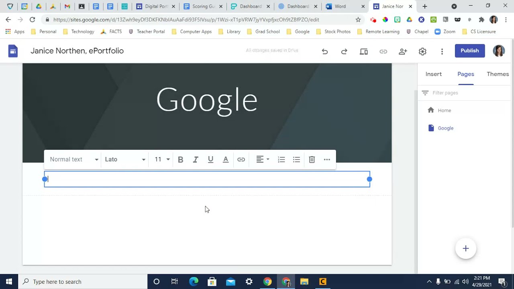Open Microsoft Edge from the taskbar

tap(194, 282)
